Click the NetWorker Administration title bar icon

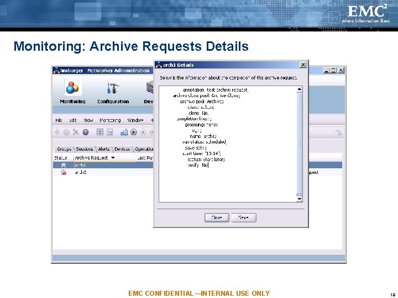(56, 71)
